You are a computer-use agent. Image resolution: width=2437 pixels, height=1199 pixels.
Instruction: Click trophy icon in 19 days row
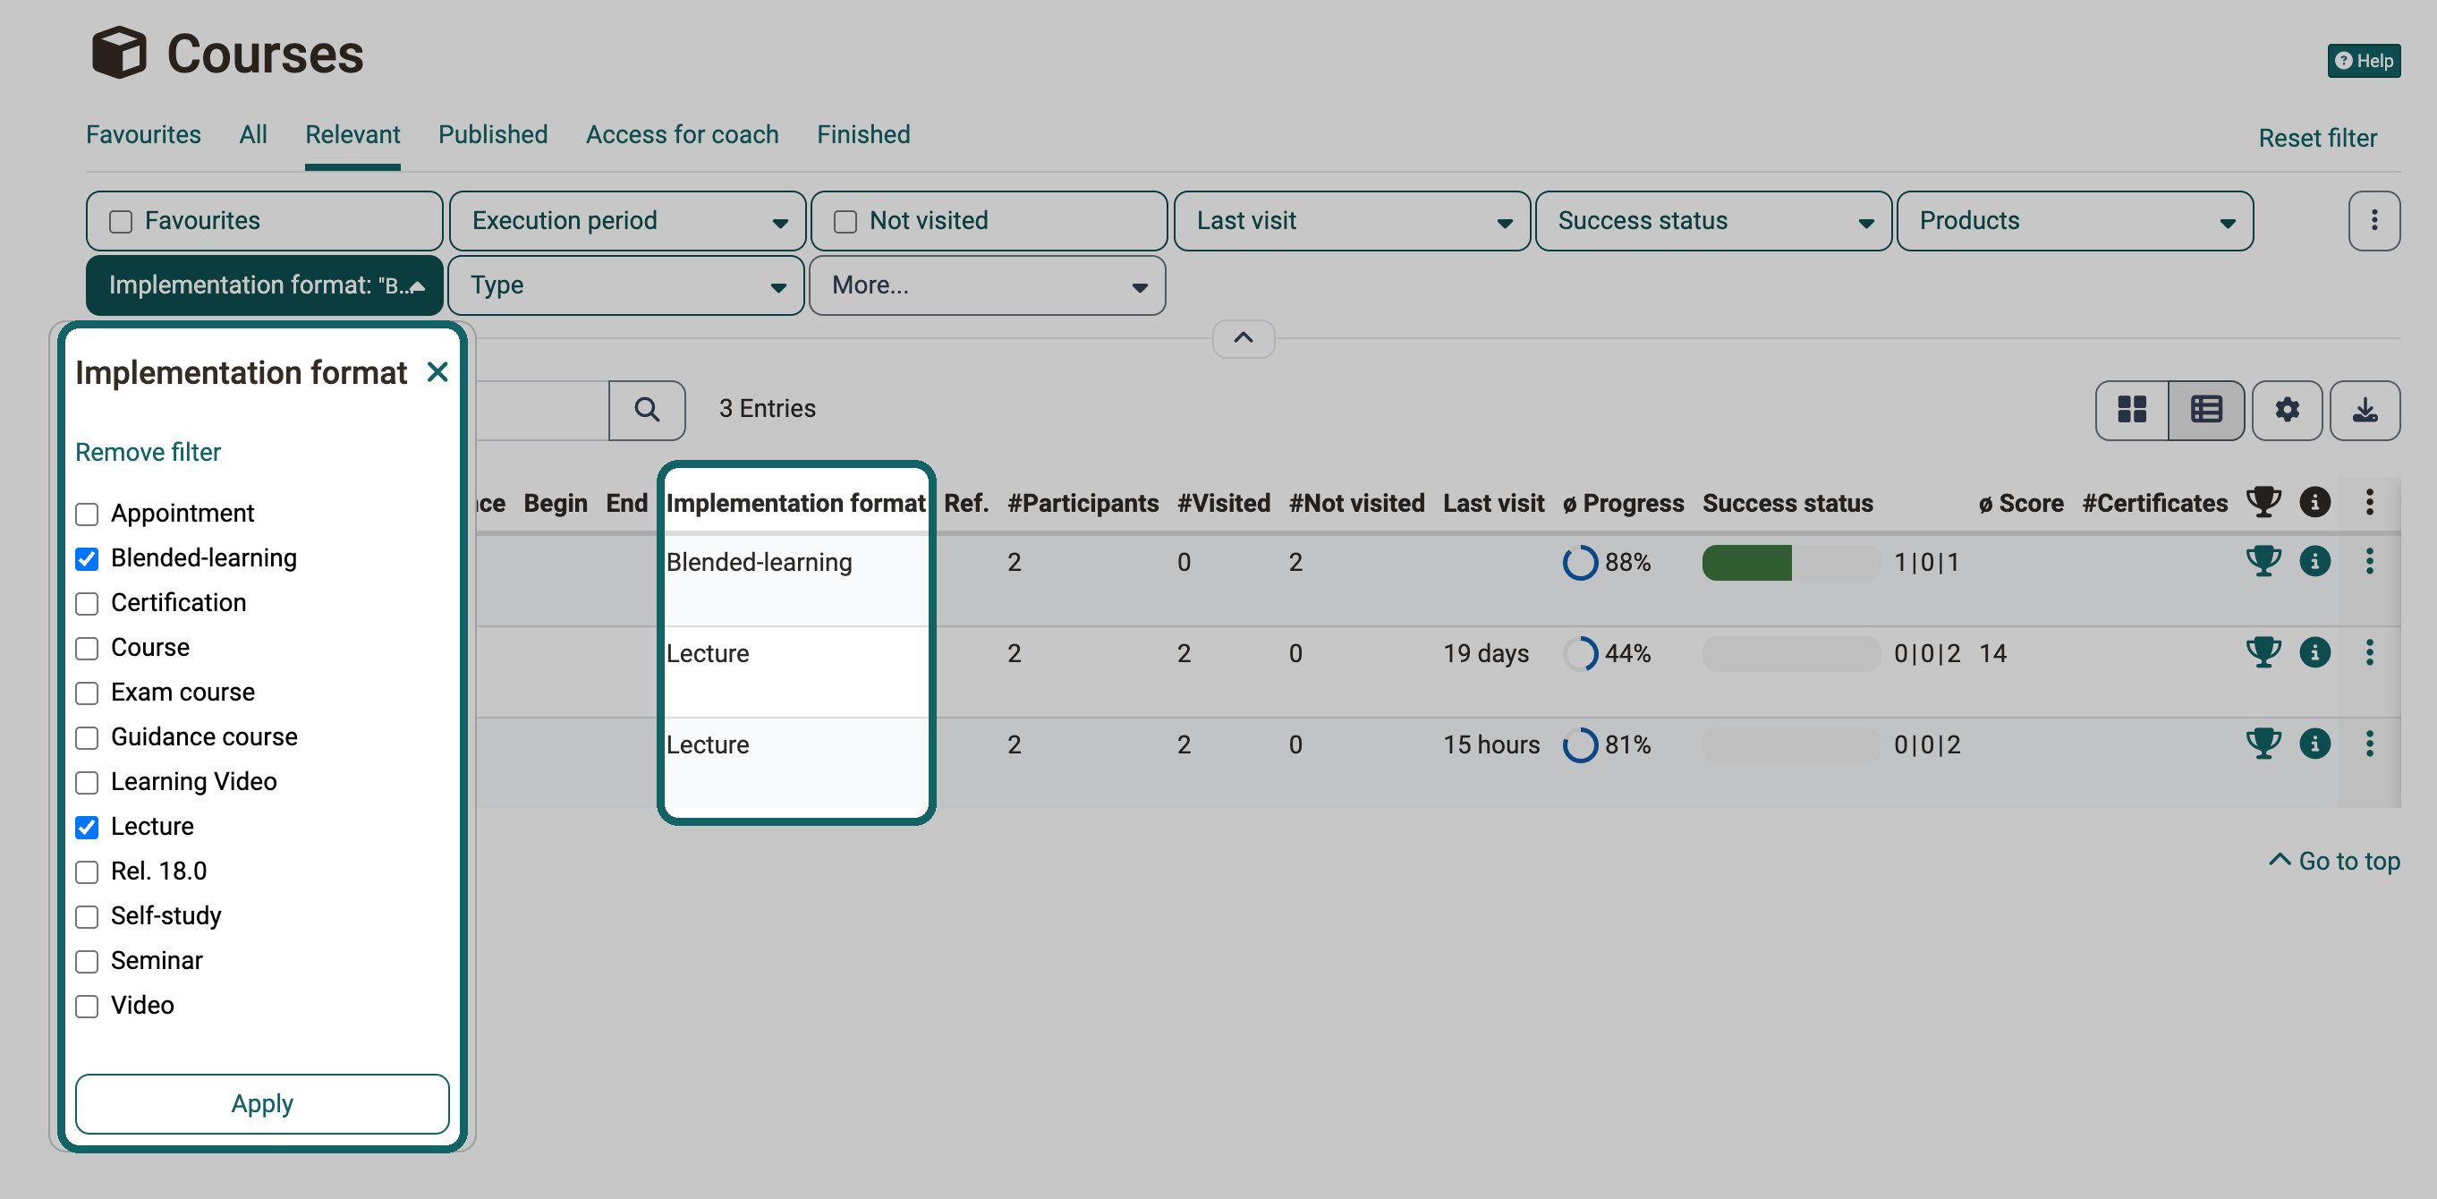tap(2263, 652)
